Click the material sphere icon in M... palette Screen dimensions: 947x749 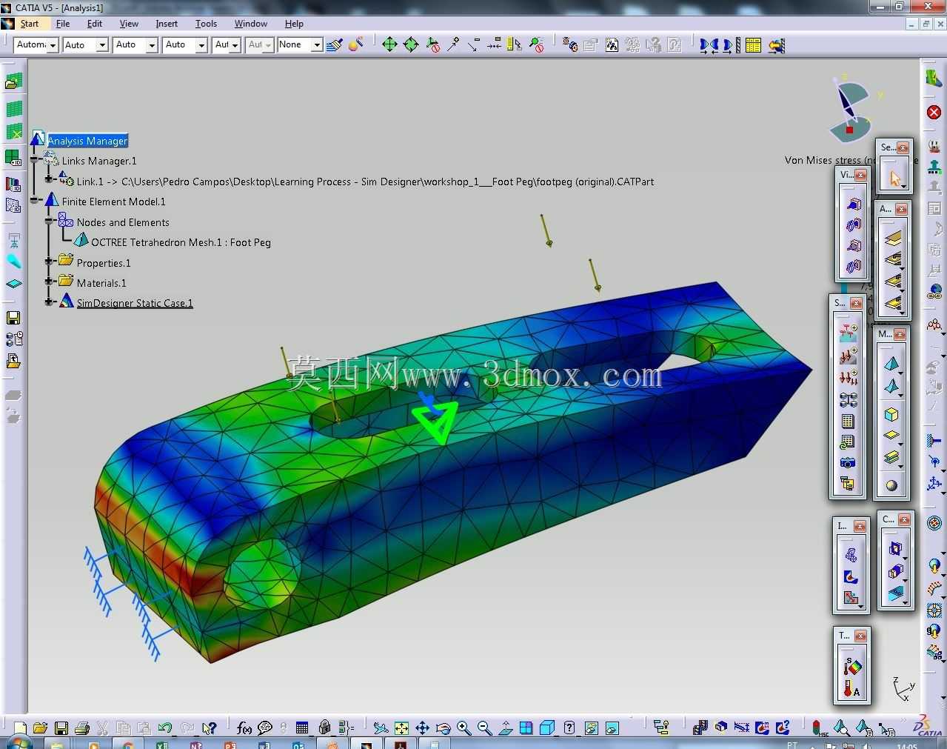coord(891,485)
